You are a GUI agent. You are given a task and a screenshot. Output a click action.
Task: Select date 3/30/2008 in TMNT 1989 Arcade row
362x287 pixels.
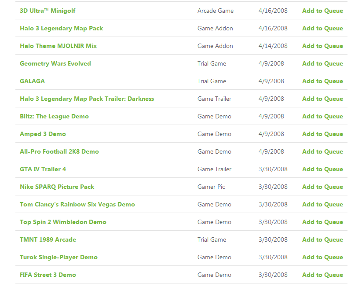point(273,239)
